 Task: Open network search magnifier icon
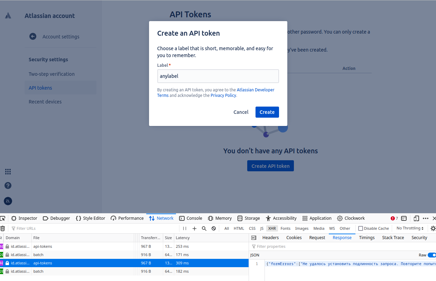click(204, 228)
